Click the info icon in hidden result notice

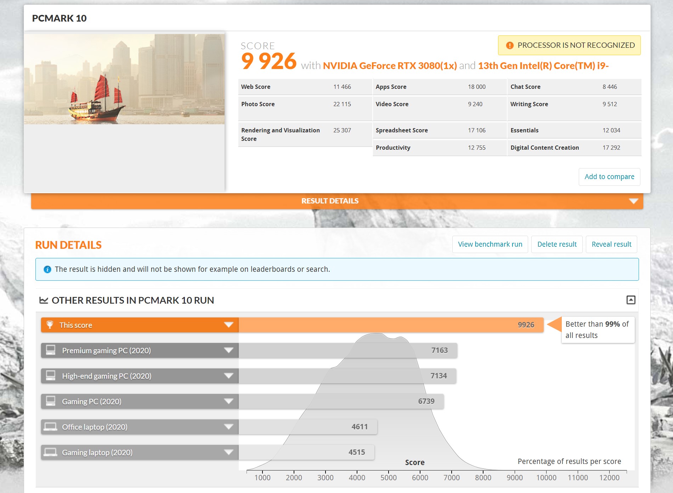point(47,269)
